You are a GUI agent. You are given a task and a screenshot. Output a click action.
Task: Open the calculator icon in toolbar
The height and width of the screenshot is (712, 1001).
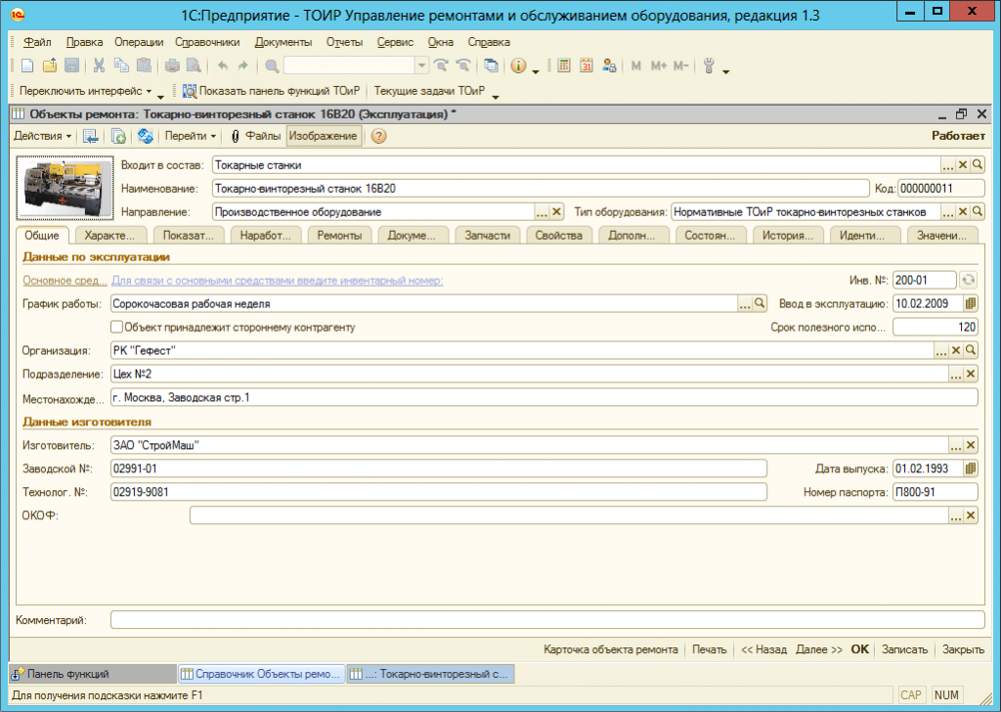point(564,67)
